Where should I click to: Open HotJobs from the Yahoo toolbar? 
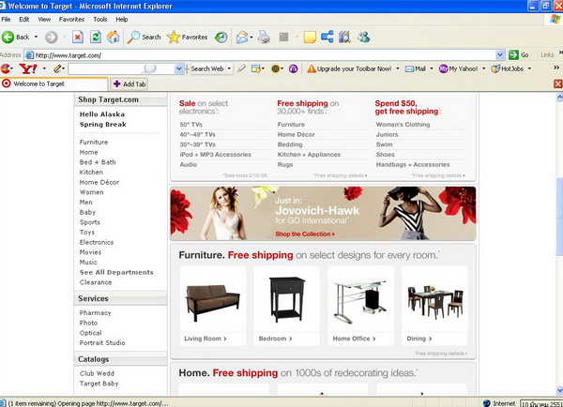(x=508, y=68)
